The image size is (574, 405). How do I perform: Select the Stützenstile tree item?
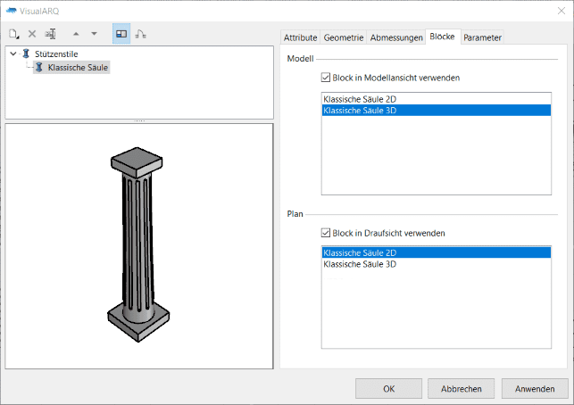click(x=56, y=54)
